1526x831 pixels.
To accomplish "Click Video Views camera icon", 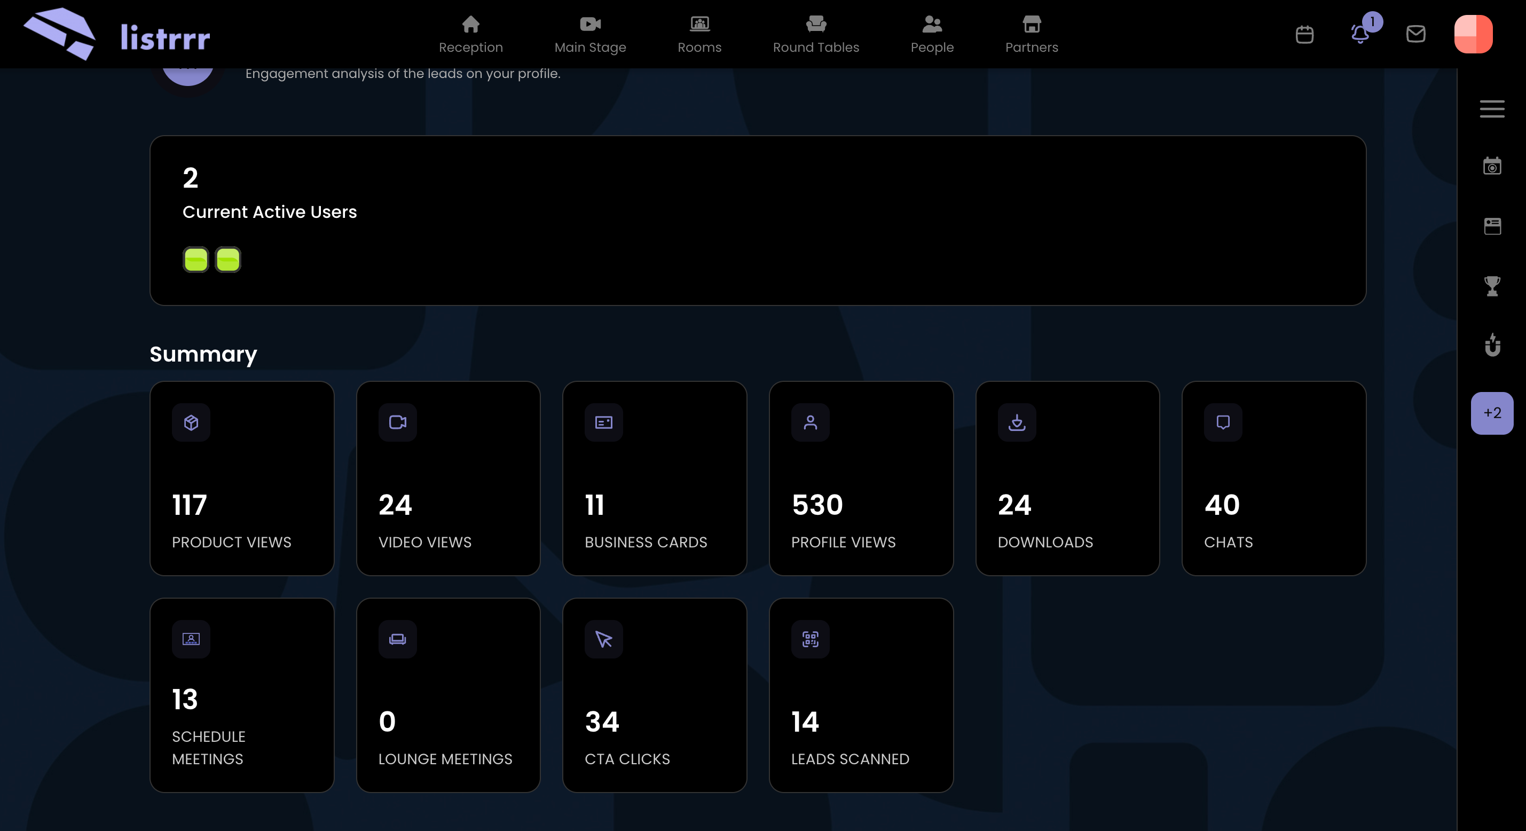I will pos(397,422).
